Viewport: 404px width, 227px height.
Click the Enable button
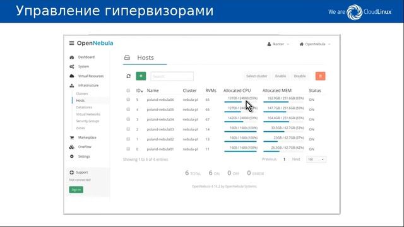pos(280,76)
